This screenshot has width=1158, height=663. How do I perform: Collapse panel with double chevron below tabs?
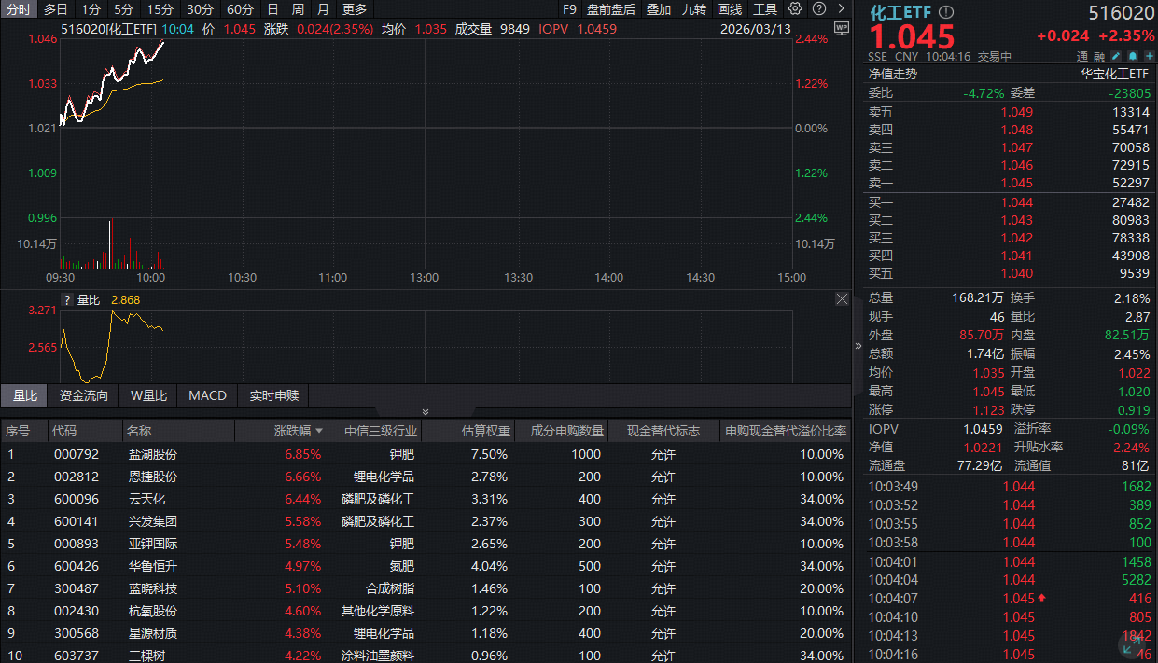tap(426, 411)
